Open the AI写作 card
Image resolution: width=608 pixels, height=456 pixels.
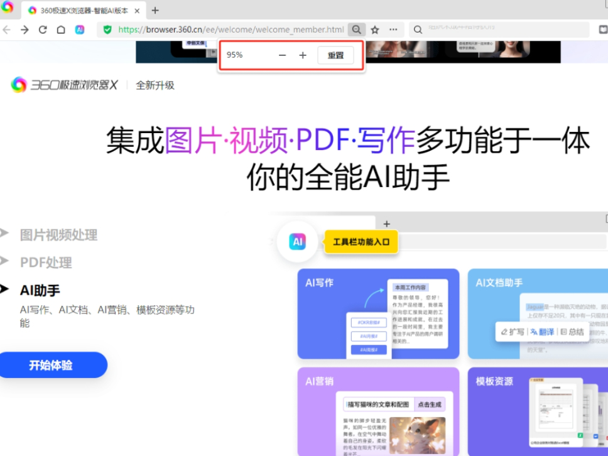tap(379, 313)
